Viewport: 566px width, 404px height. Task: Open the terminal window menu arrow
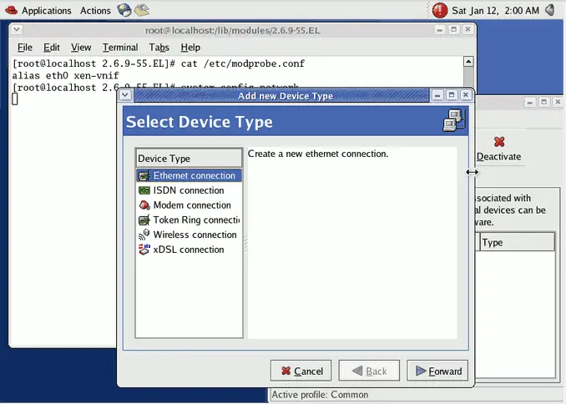tap(17, 30)
